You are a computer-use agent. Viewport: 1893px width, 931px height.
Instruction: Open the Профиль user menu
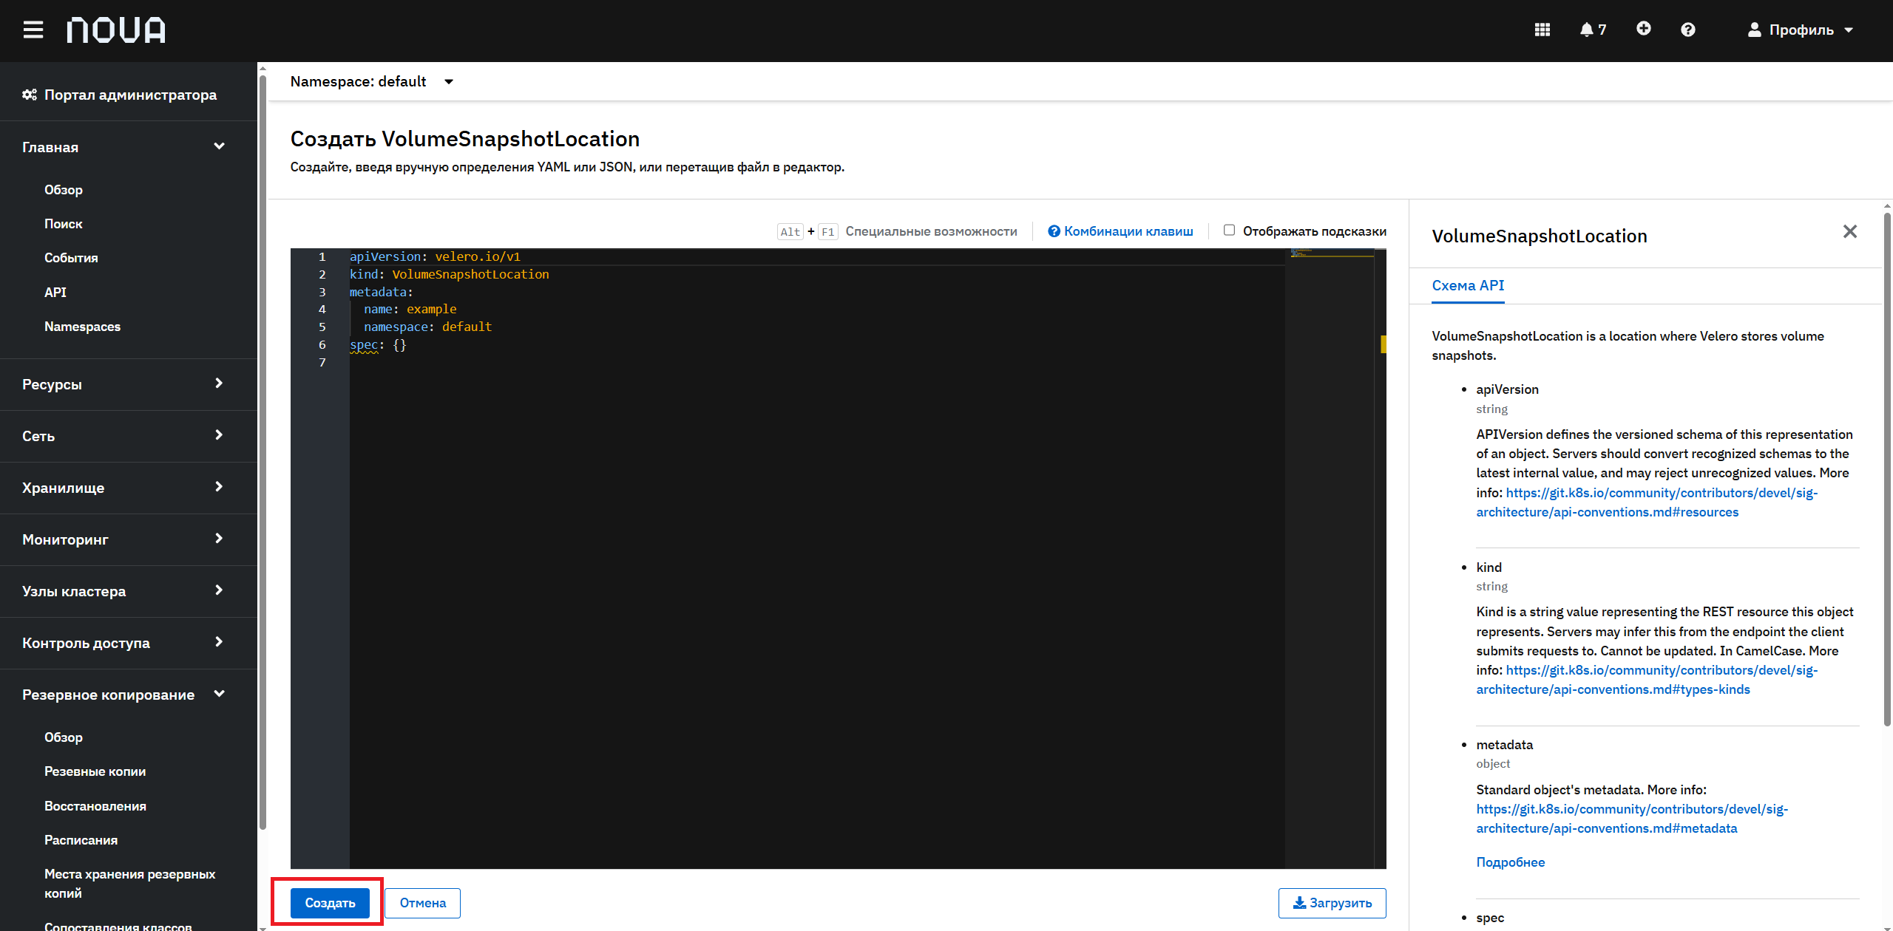click(x=1800, y=30)
